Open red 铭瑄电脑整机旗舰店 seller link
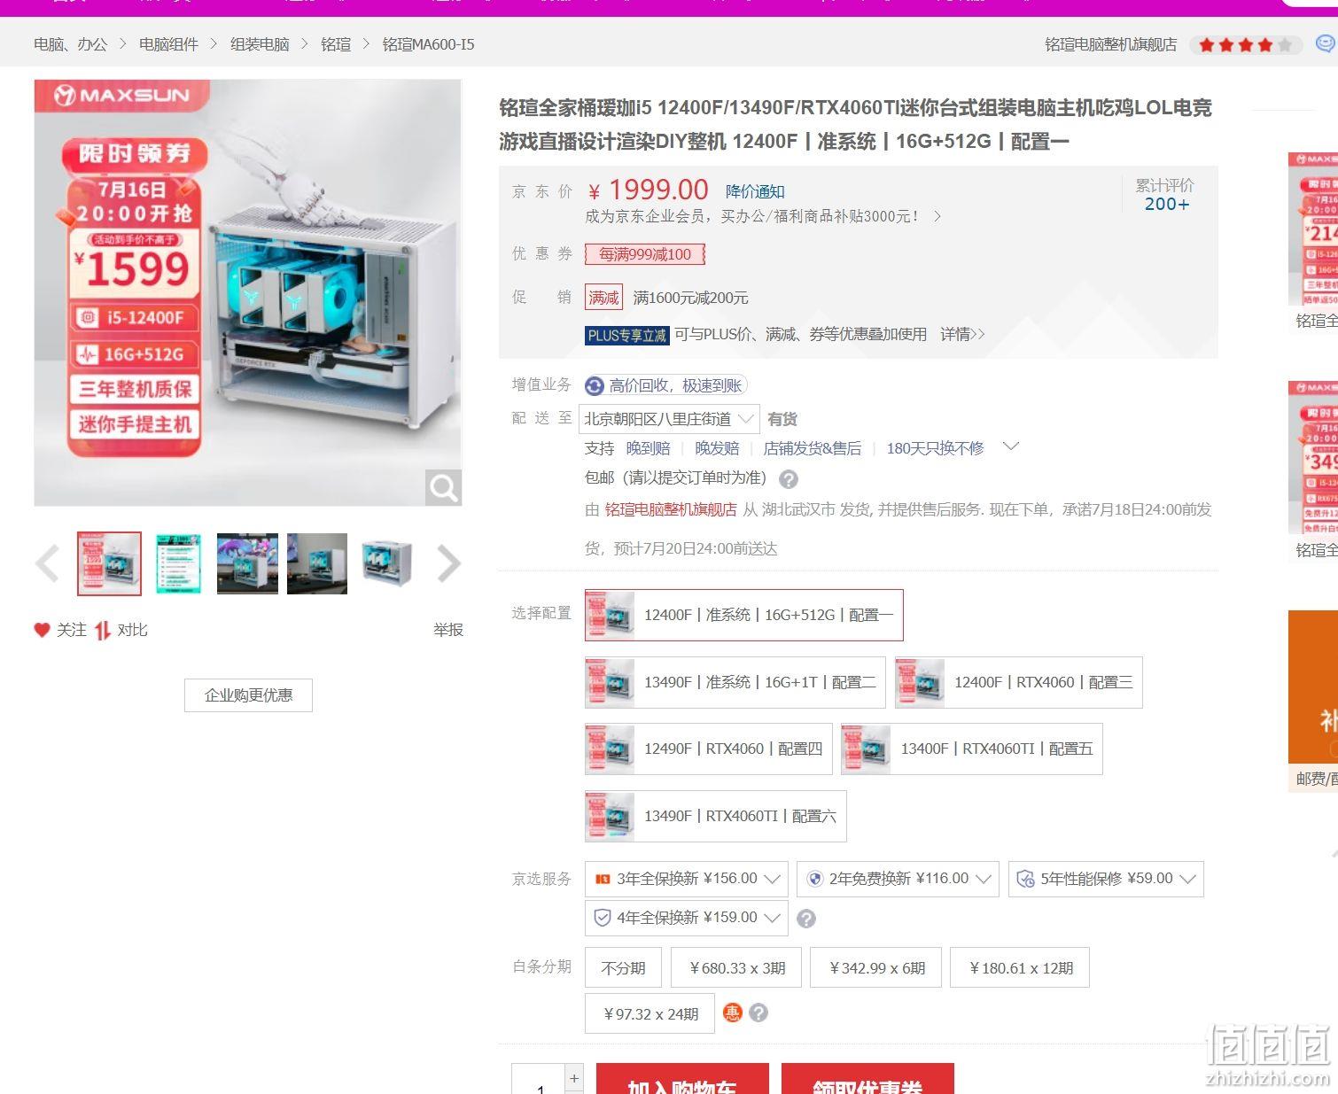The height and width of the screenshot is (1094, 1338). pyautogui.click(x=671, y=509)
